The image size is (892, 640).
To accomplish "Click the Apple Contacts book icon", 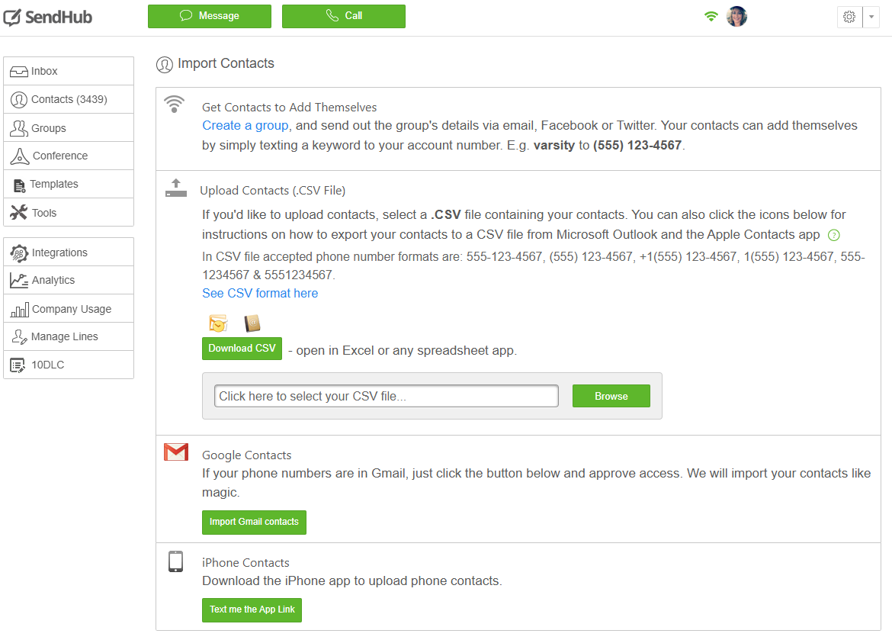I will pyautogui.click(x=252, y=323).
